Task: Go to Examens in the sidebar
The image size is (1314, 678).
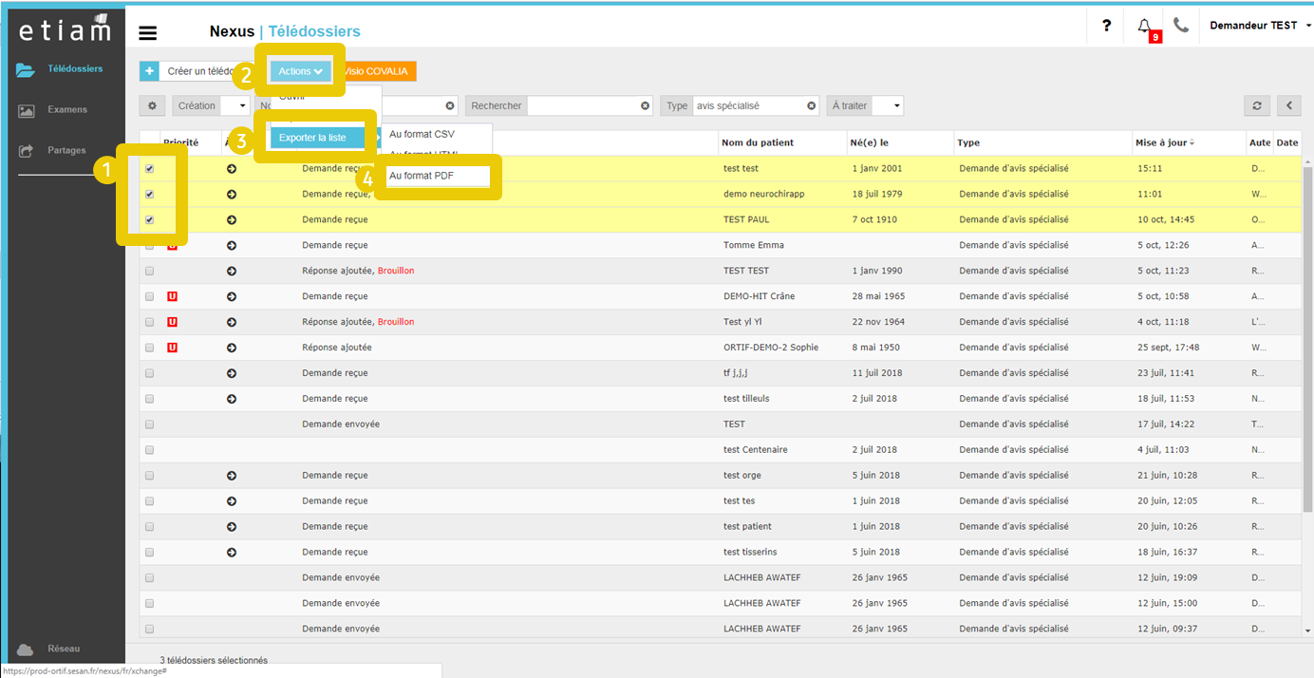Action: 66,110
